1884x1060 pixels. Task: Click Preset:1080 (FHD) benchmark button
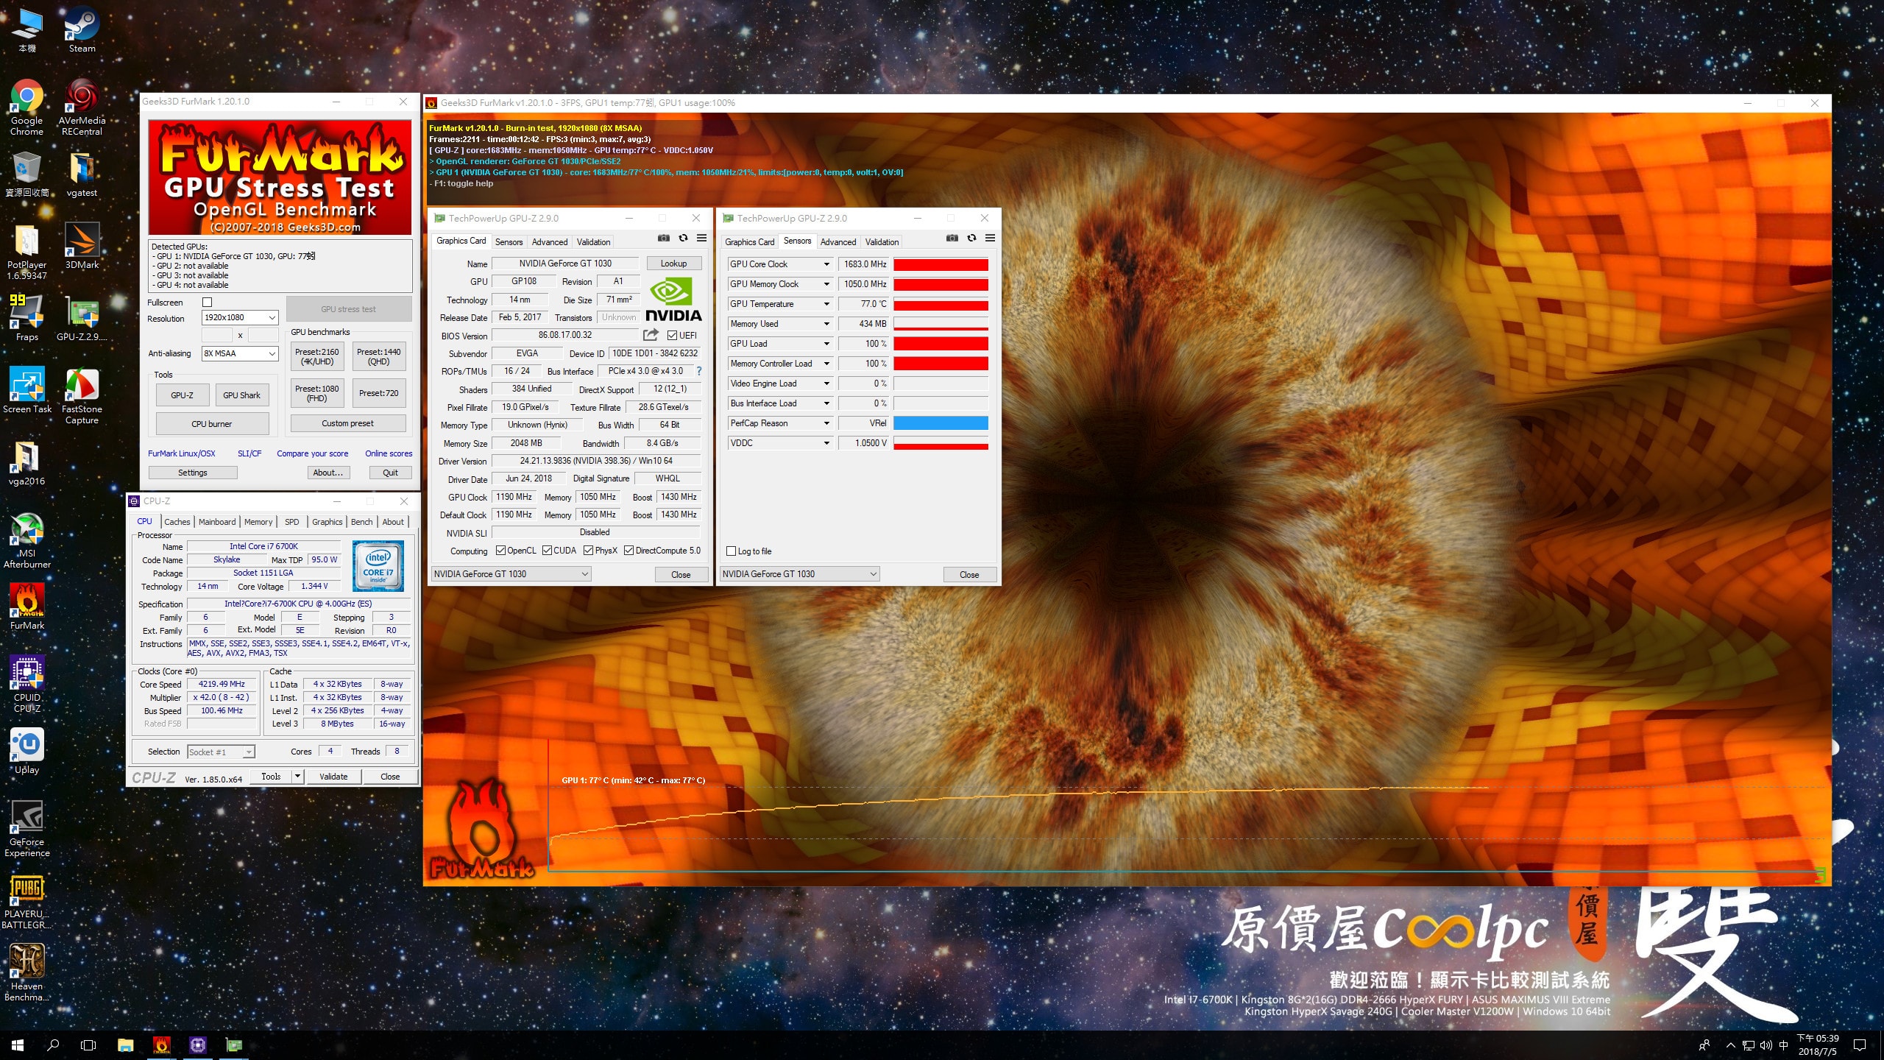317,394
